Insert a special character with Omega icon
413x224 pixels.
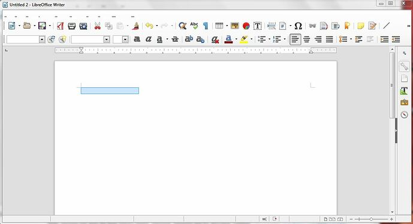coord(298,26)
